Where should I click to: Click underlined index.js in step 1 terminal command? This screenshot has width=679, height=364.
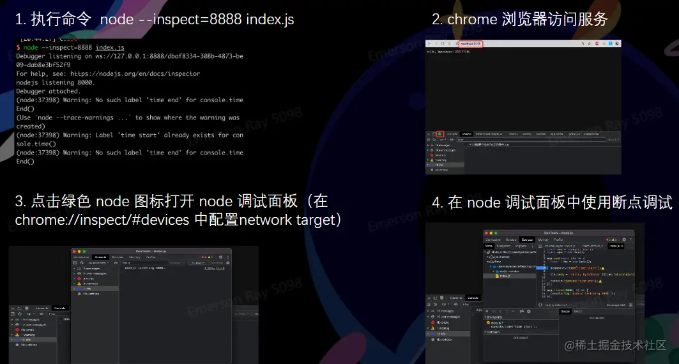coord(110,47)
